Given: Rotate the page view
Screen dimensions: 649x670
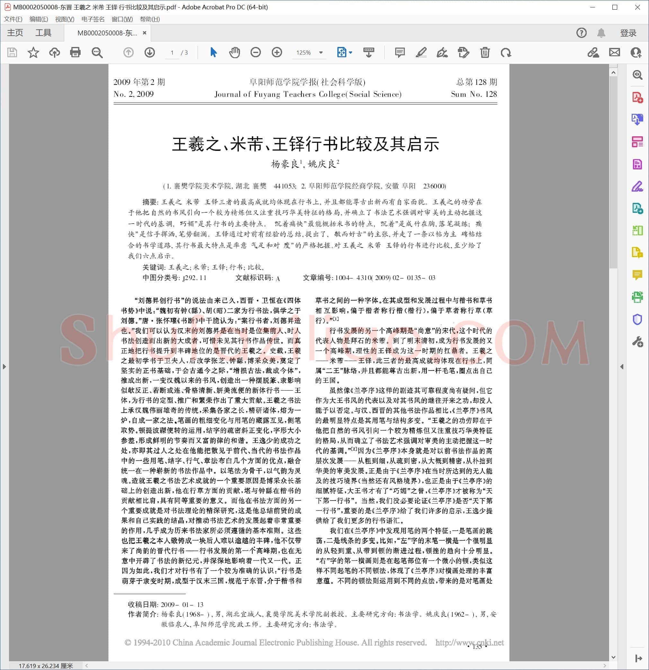Looking at the screenshot, I should coord(506,52).
